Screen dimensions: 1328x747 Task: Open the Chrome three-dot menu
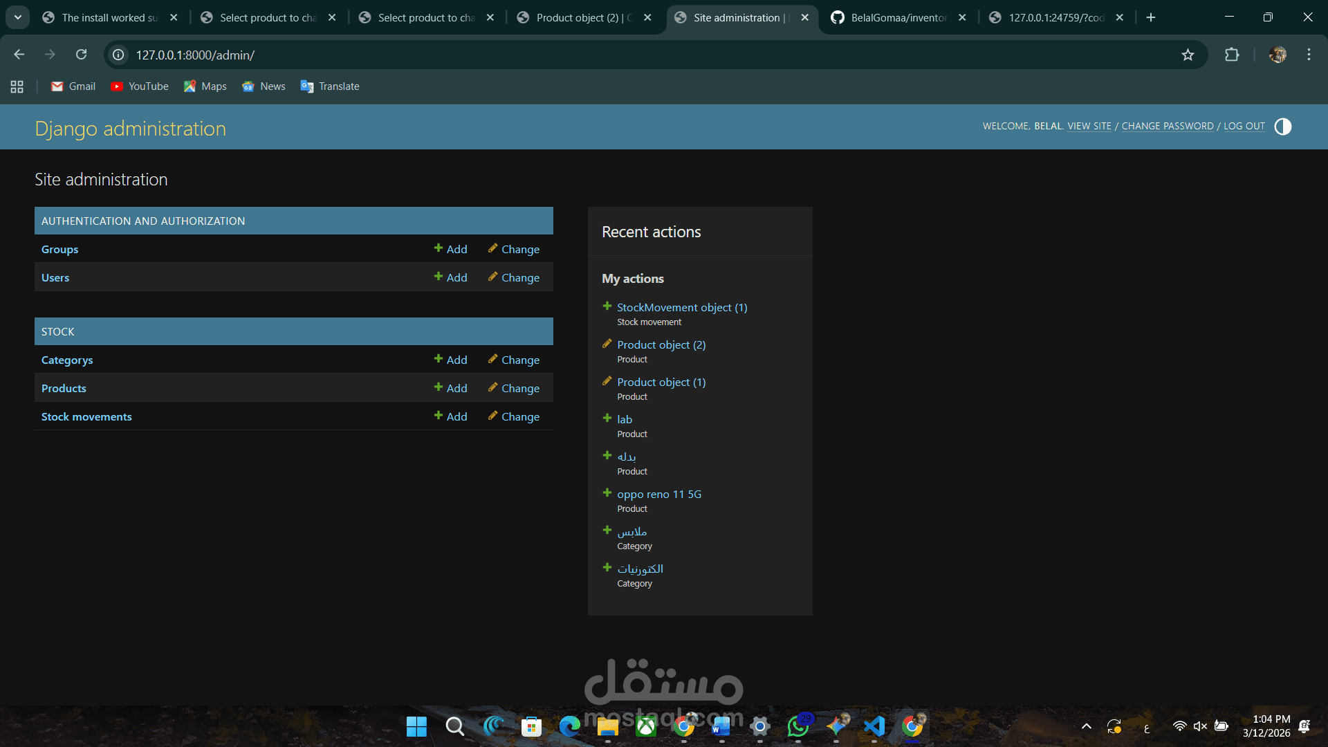[x=1309, y=55]
